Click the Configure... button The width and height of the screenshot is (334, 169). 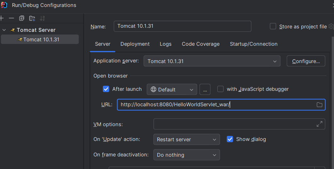pyautogui.click(x=306, y=61)
